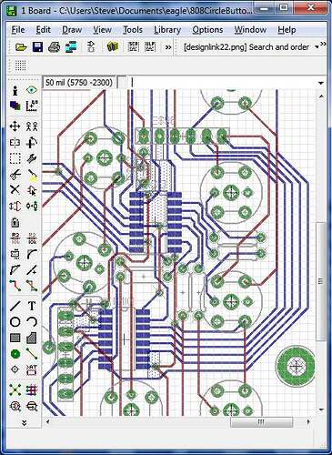332x455 pixels.
Task: Expand the hidden toolbar items chevron
Action: click(x=168, y=47)
